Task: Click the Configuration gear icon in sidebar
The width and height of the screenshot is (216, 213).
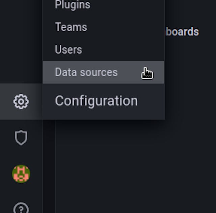Action: [x=21, y=102]
